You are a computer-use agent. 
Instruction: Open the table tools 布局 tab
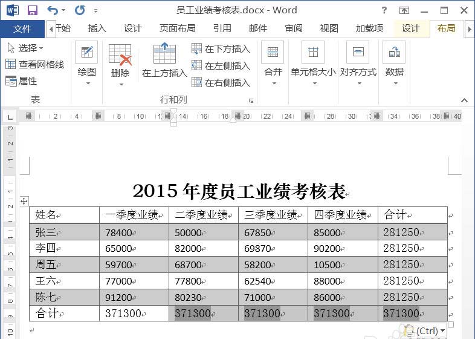click(447, 28)
